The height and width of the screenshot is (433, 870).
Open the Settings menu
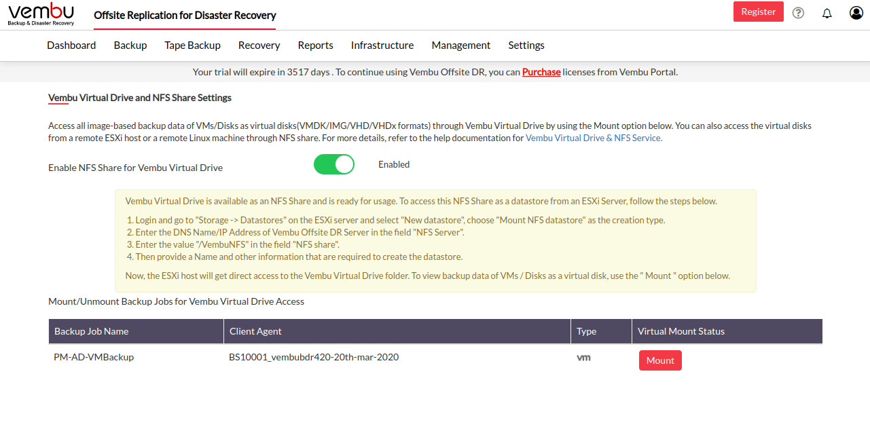coord(526,45)
